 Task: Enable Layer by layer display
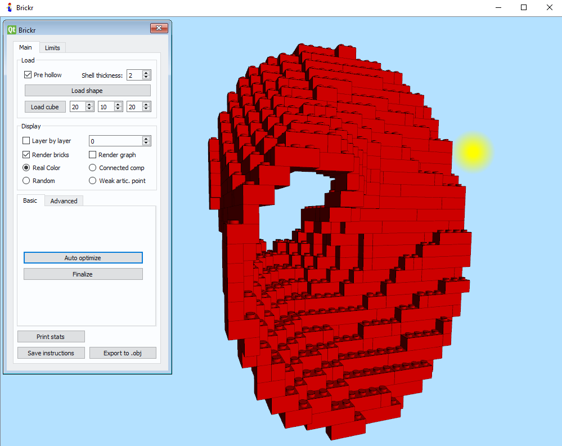(26, 141)
